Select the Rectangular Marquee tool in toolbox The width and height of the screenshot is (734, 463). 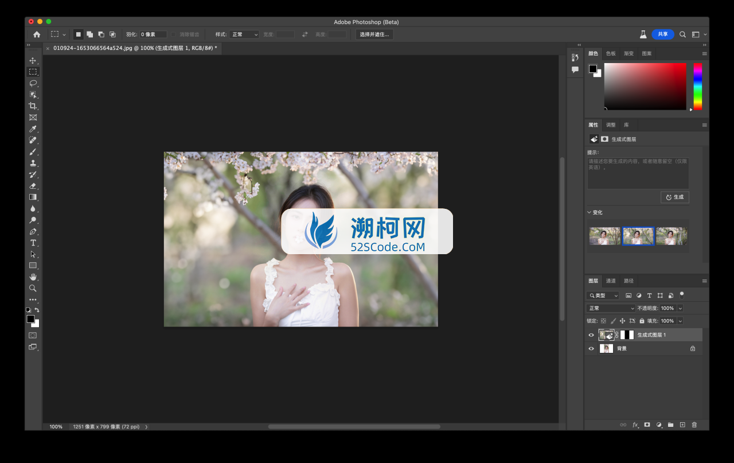[33, 72]
